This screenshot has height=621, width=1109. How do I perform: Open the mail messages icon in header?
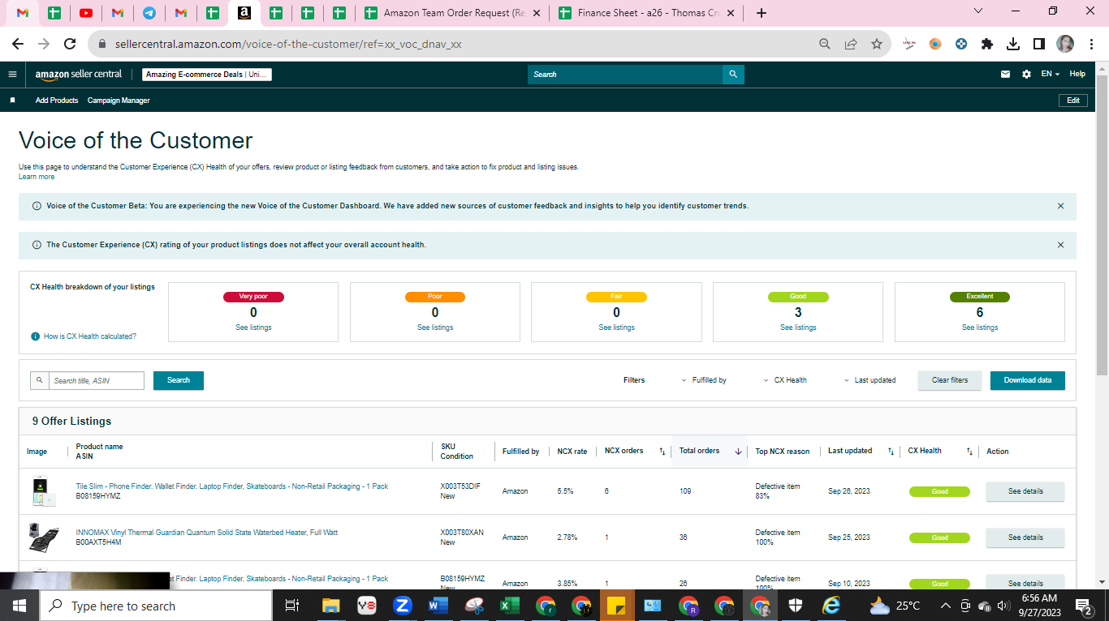(x=1006, y=74)
